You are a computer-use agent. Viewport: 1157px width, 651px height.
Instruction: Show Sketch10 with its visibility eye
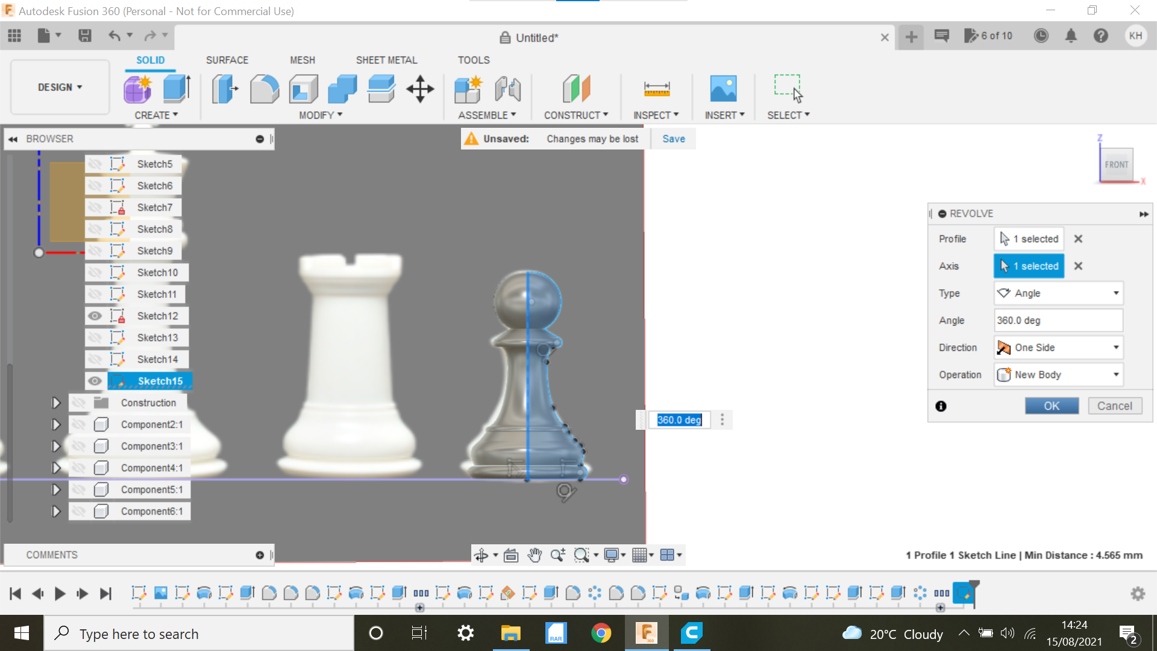[x=95, y=272]
